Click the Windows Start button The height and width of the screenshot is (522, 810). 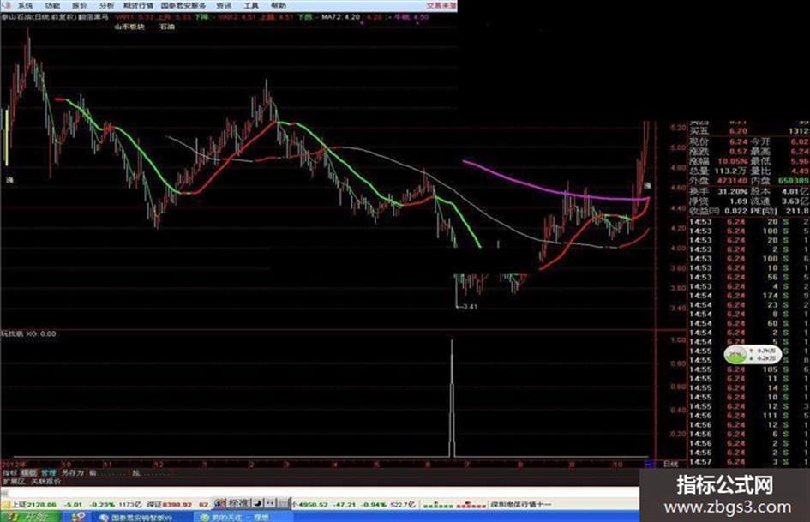point(29,516)
